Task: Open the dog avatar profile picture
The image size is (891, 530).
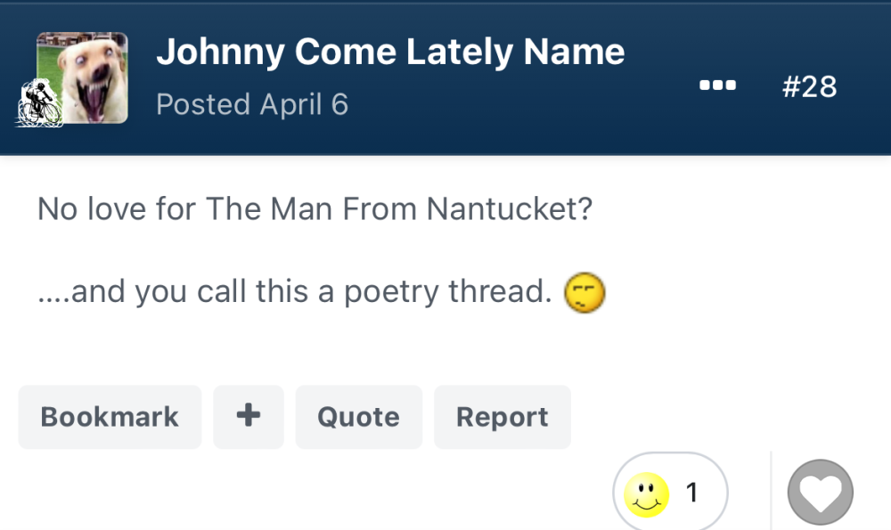Action: (82, 77)
